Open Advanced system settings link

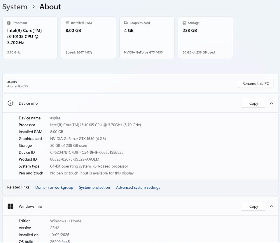tap(138, 187)
